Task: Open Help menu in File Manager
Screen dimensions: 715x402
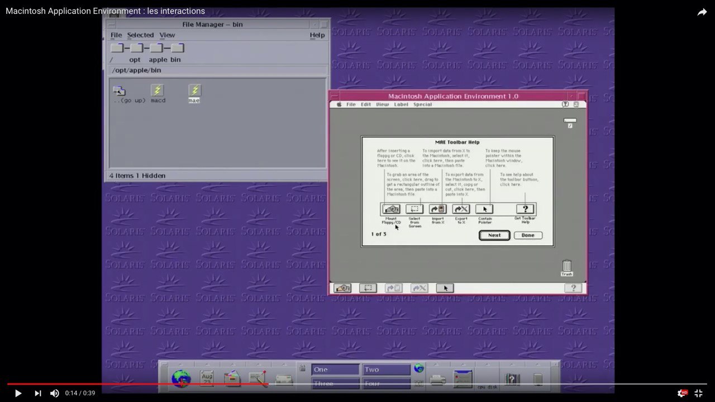Action: coord(317,35)
